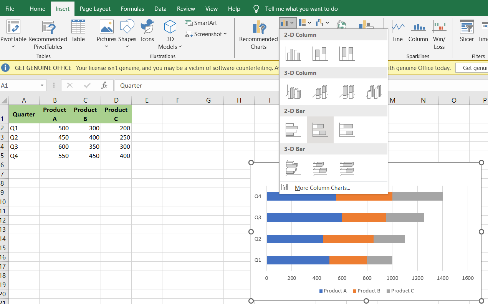Switch to the Formulas tab

pos(132,8)
